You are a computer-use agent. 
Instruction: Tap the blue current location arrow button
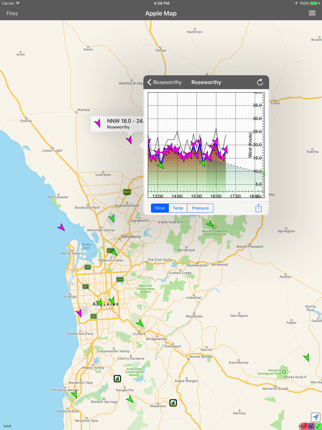[x=316, y=417]
